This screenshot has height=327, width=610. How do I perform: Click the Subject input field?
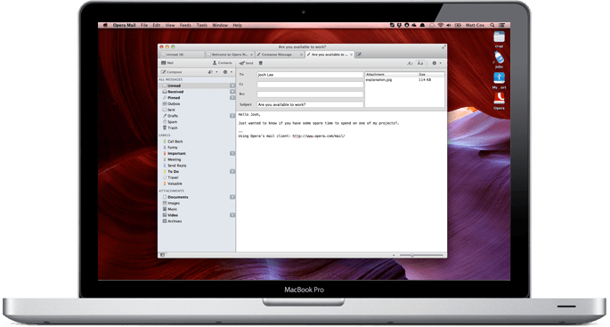(310, 104)
